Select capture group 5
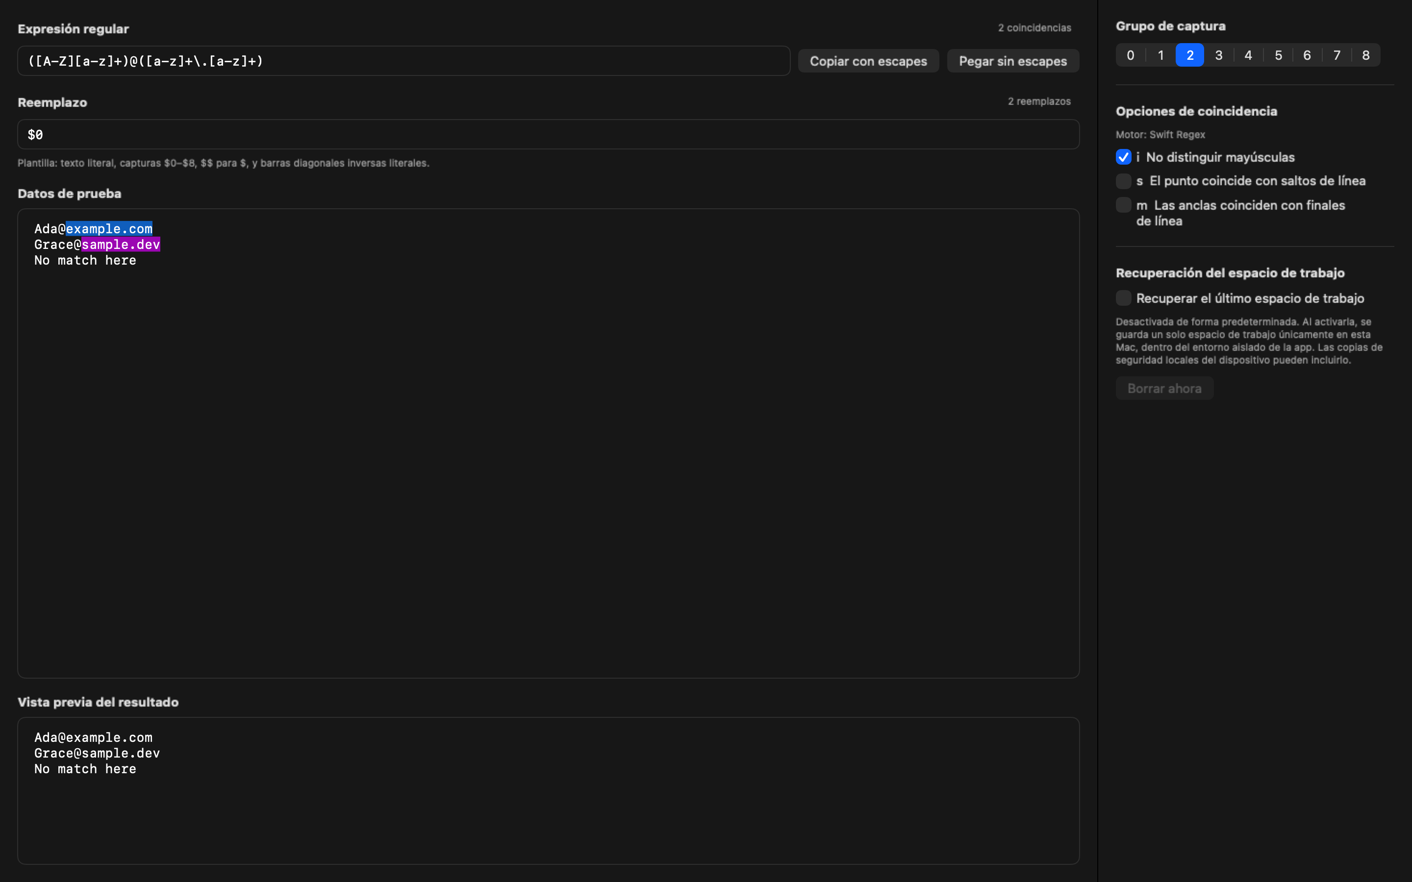 click(x=1278, y=55)
